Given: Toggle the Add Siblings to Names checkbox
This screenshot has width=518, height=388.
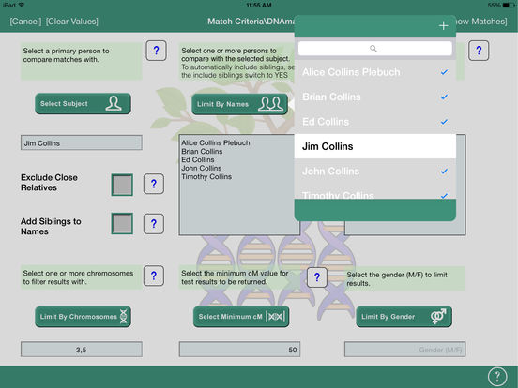Looking at the screenshot, I should point(122,224).
